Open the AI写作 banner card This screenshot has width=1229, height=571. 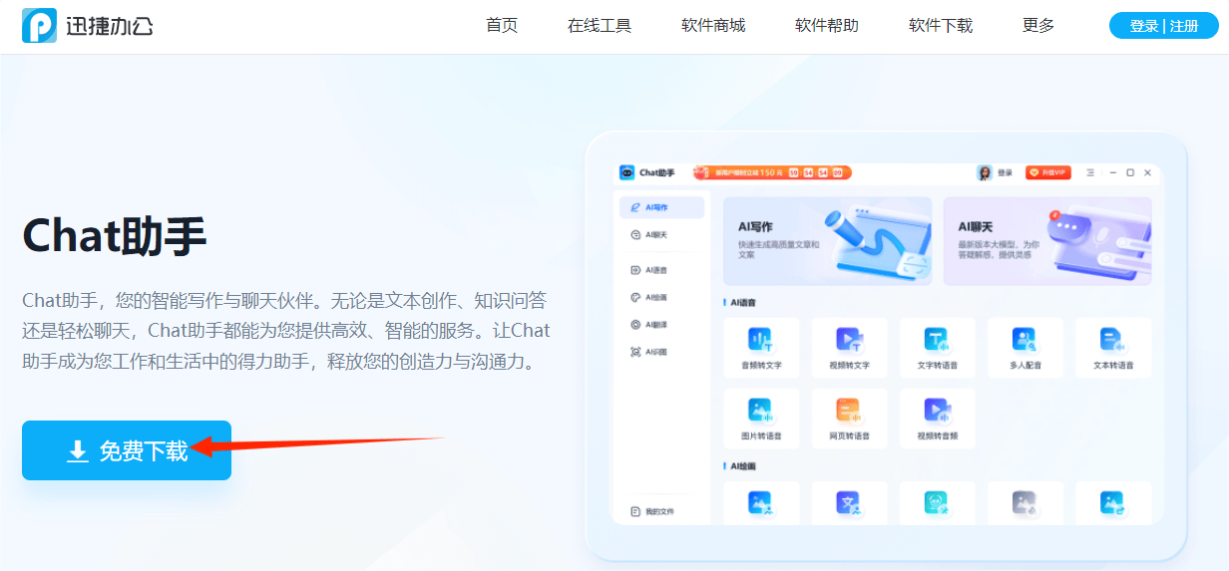(x=828, y=241)
